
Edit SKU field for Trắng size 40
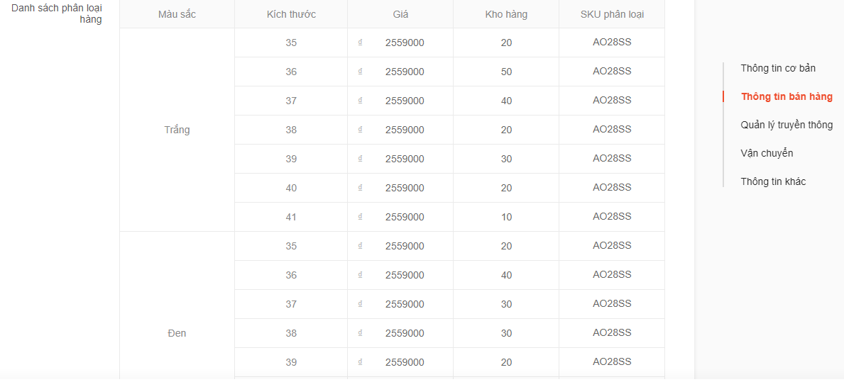coord(612,188)
